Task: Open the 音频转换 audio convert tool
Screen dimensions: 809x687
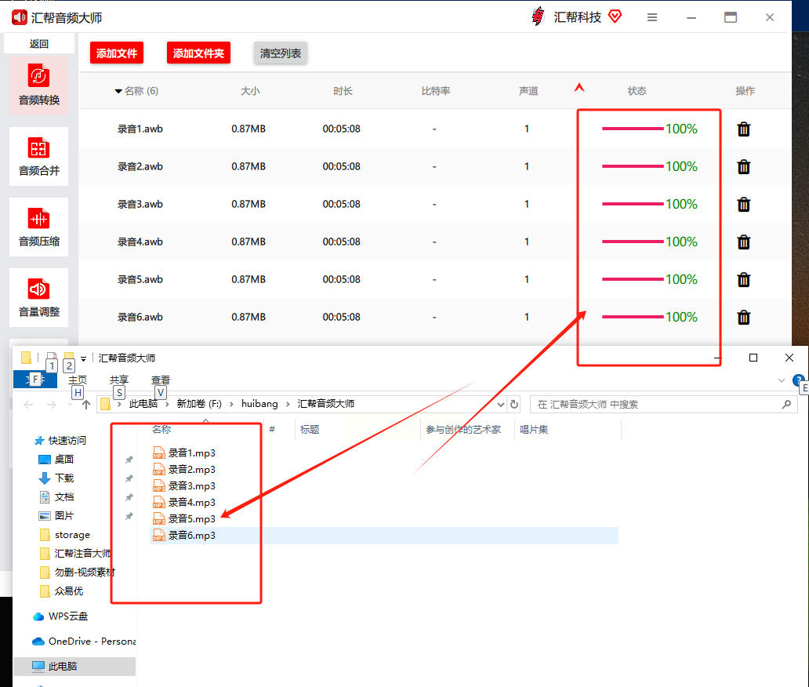Action: point(38,85)
